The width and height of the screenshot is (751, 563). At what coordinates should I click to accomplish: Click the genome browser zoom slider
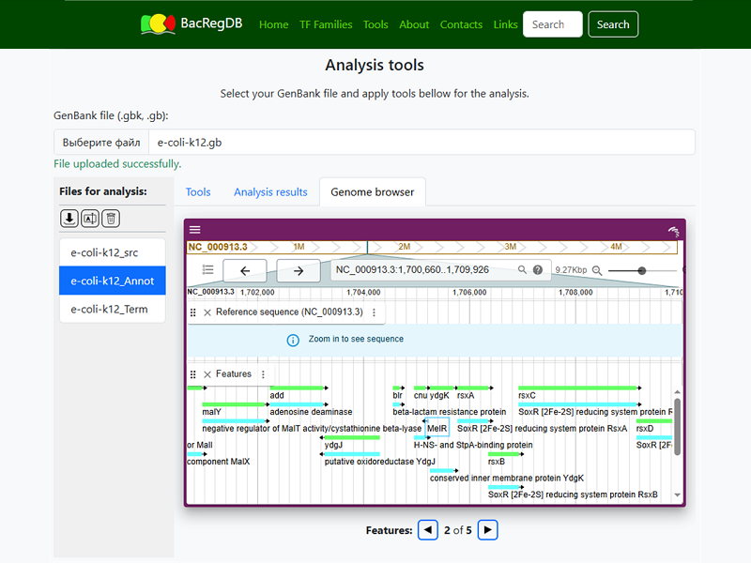(642, 270)
